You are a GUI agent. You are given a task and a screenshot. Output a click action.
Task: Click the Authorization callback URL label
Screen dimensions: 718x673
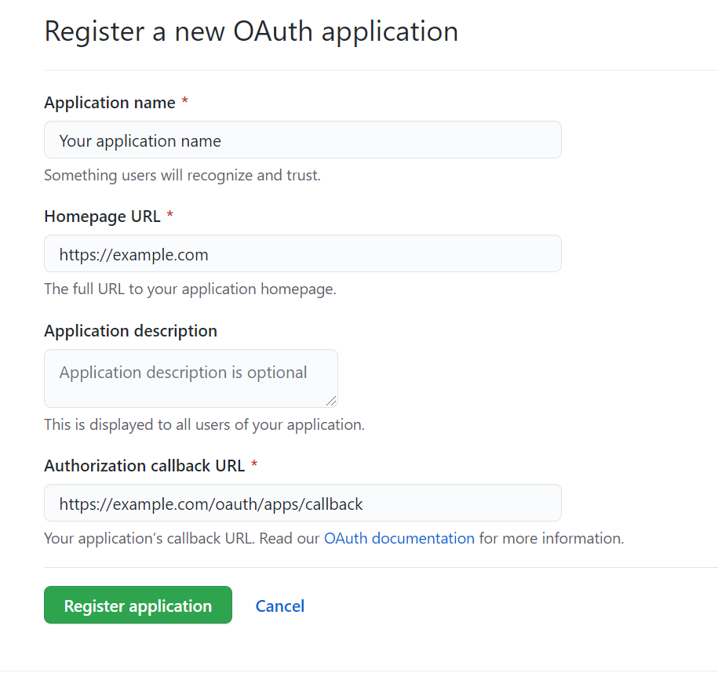coord(144,465)
